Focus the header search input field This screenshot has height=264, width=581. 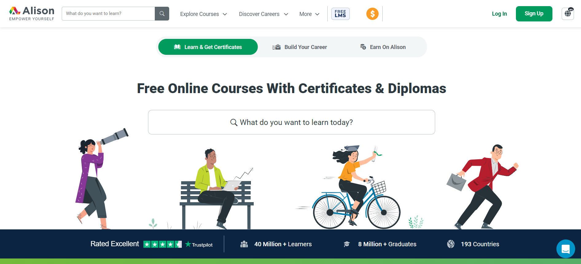point(108,13)
